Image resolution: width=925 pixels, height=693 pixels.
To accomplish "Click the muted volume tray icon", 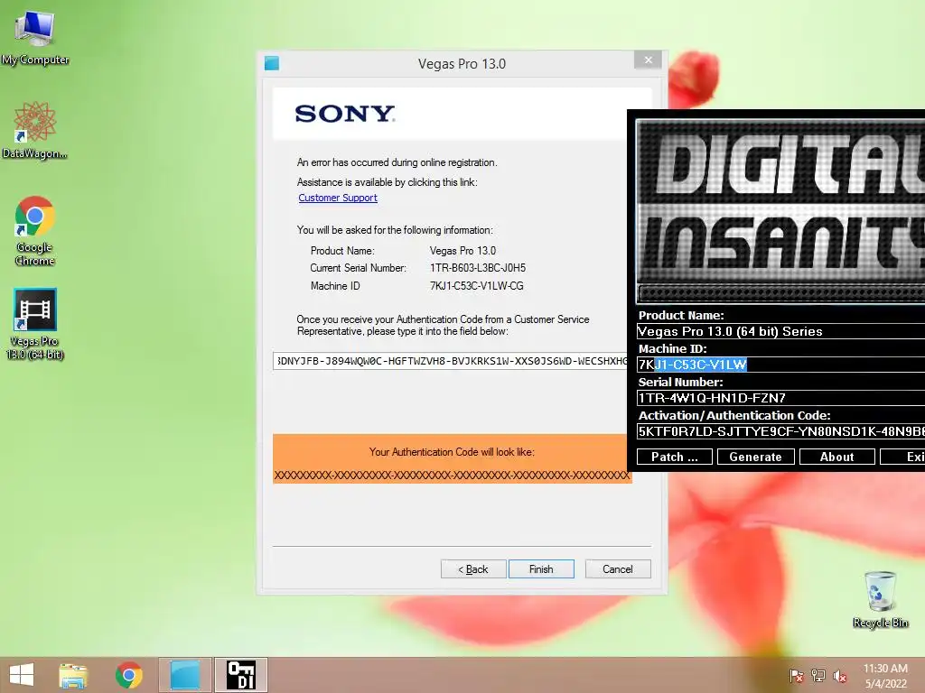I will (x=840, y=676).
